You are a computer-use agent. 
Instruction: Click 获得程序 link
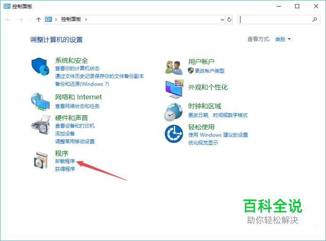click(x=65, y=169)
